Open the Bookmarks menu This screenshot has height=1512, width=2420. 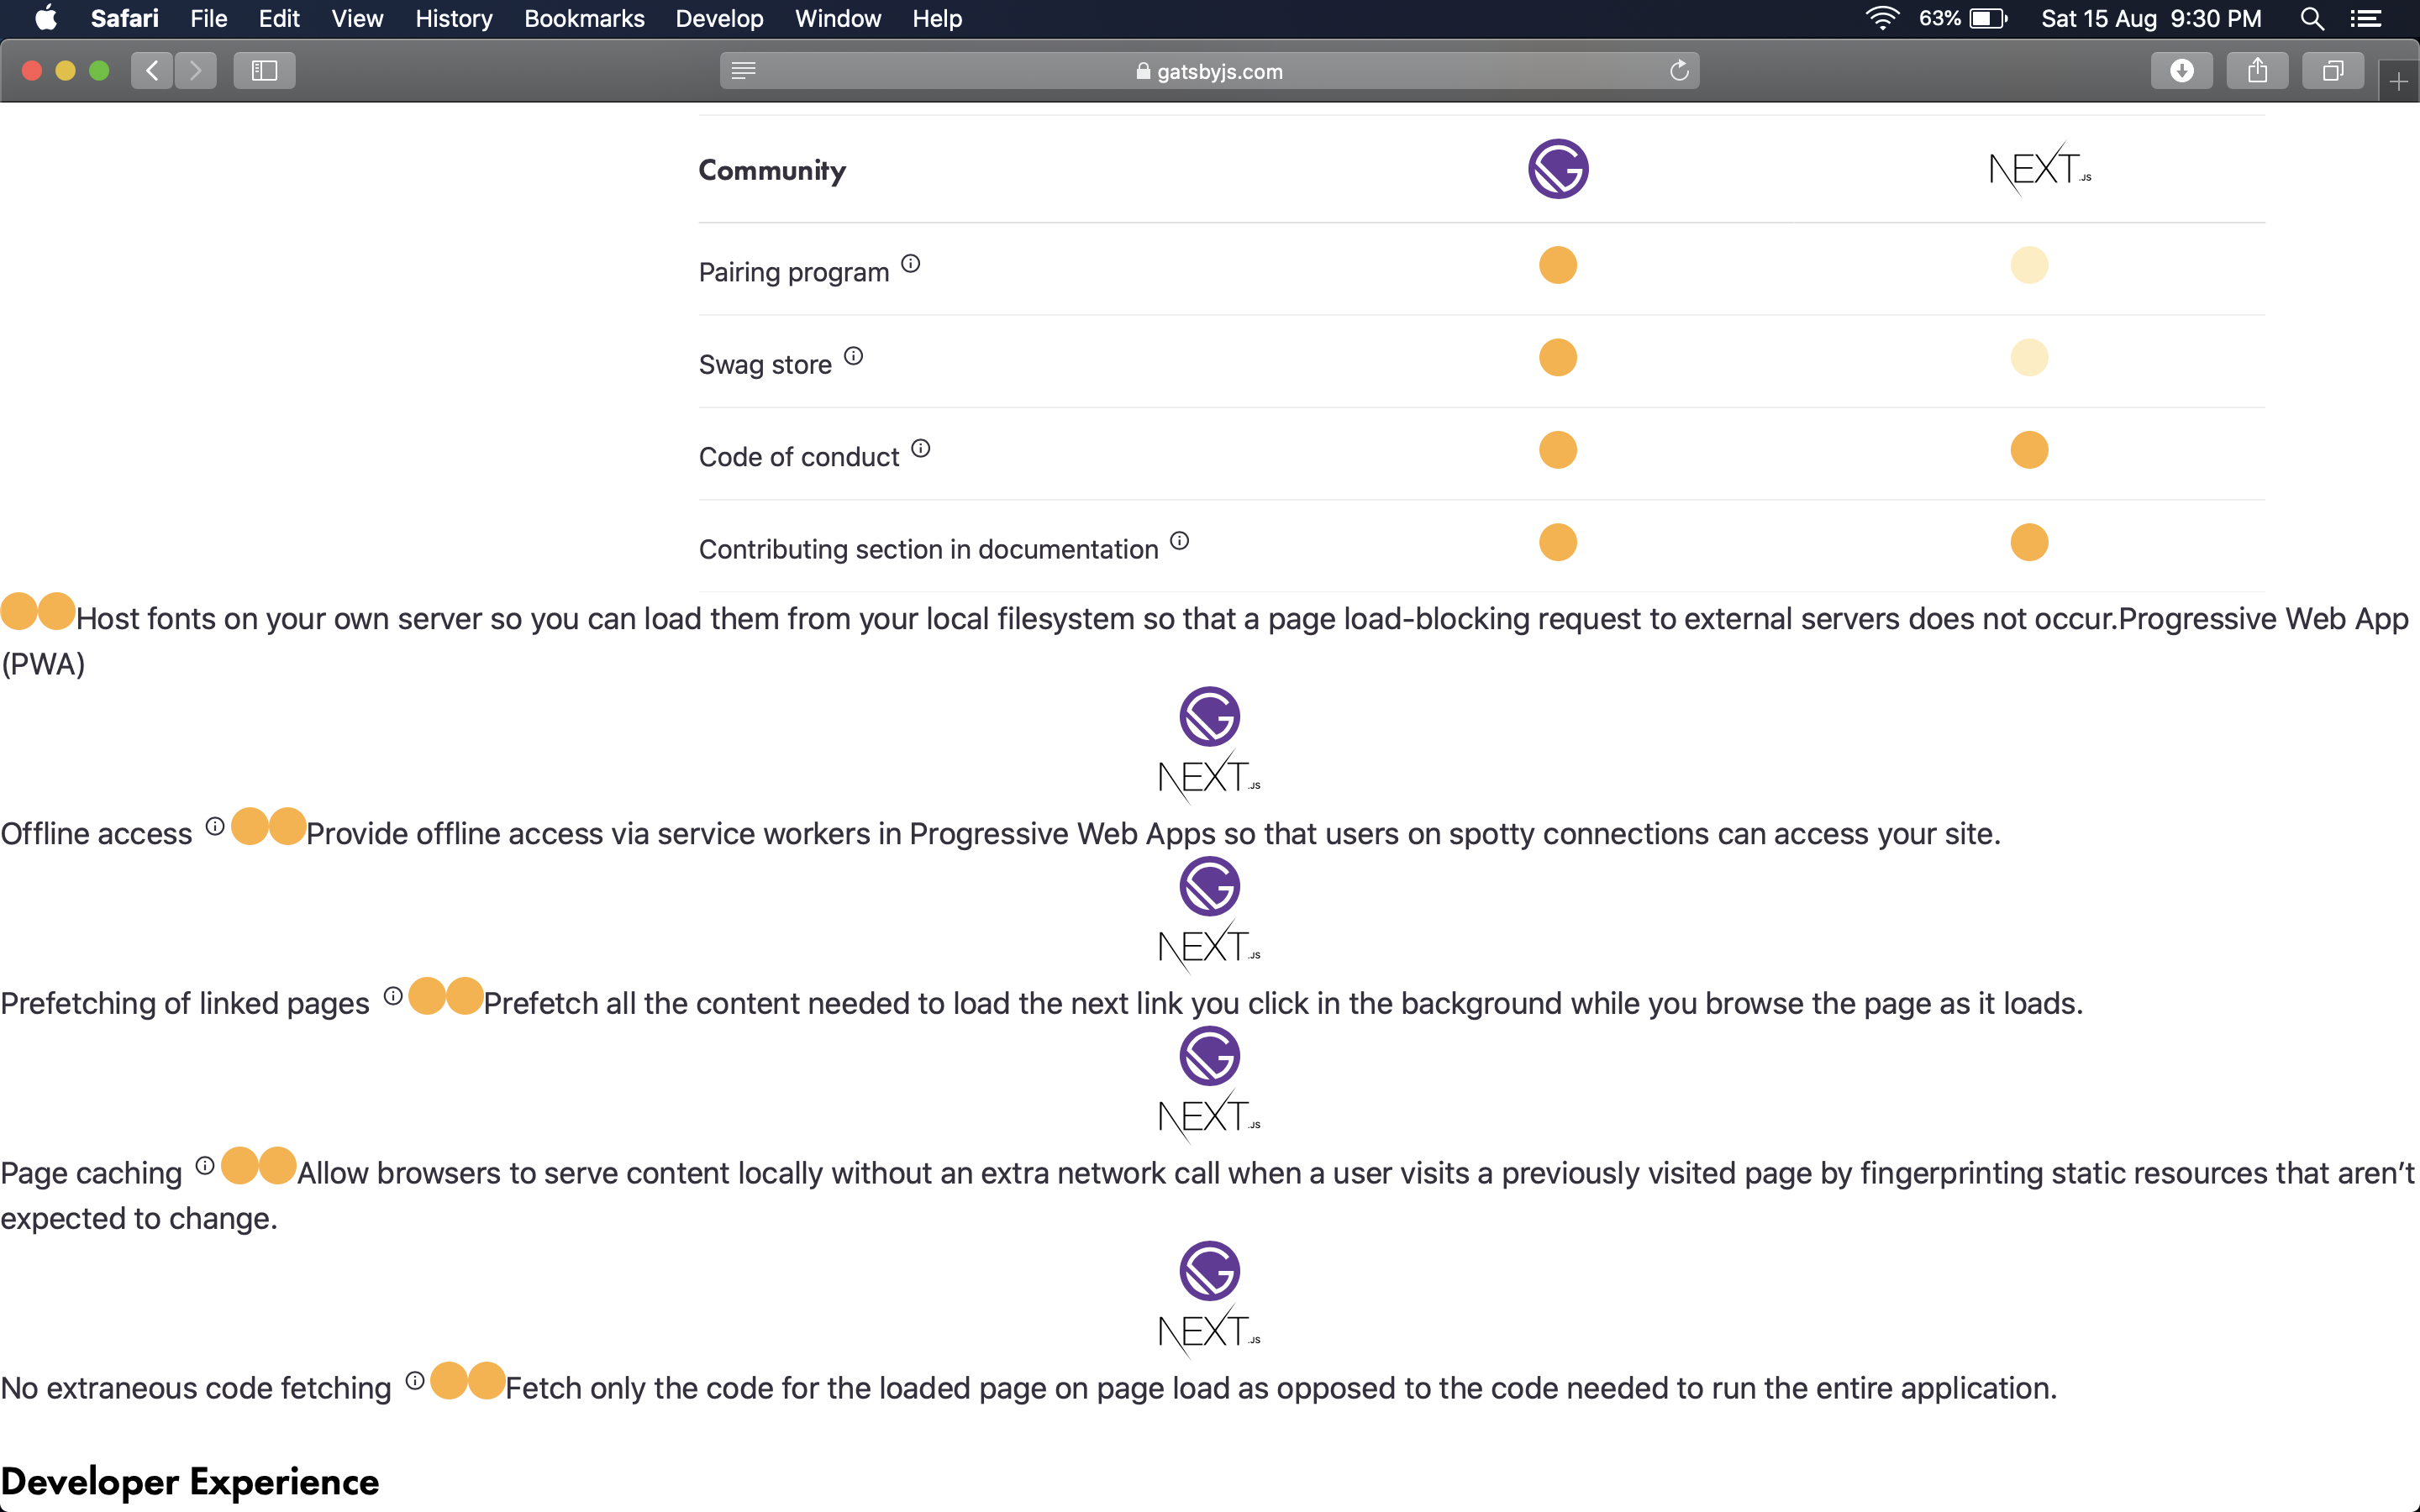[x=584, y=19]
